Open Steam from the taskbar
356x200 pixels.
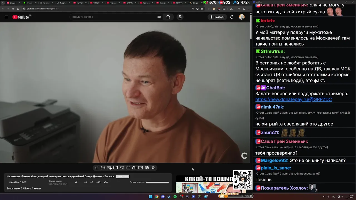[169, 197]
